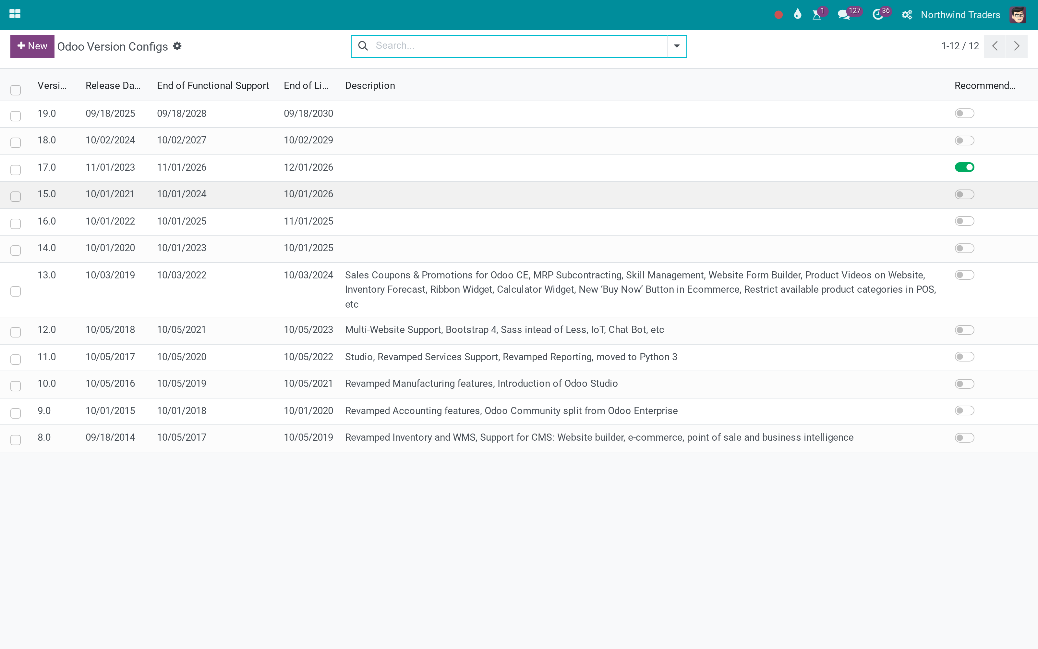Enable Recommended toggle for version 18.0

964,141
